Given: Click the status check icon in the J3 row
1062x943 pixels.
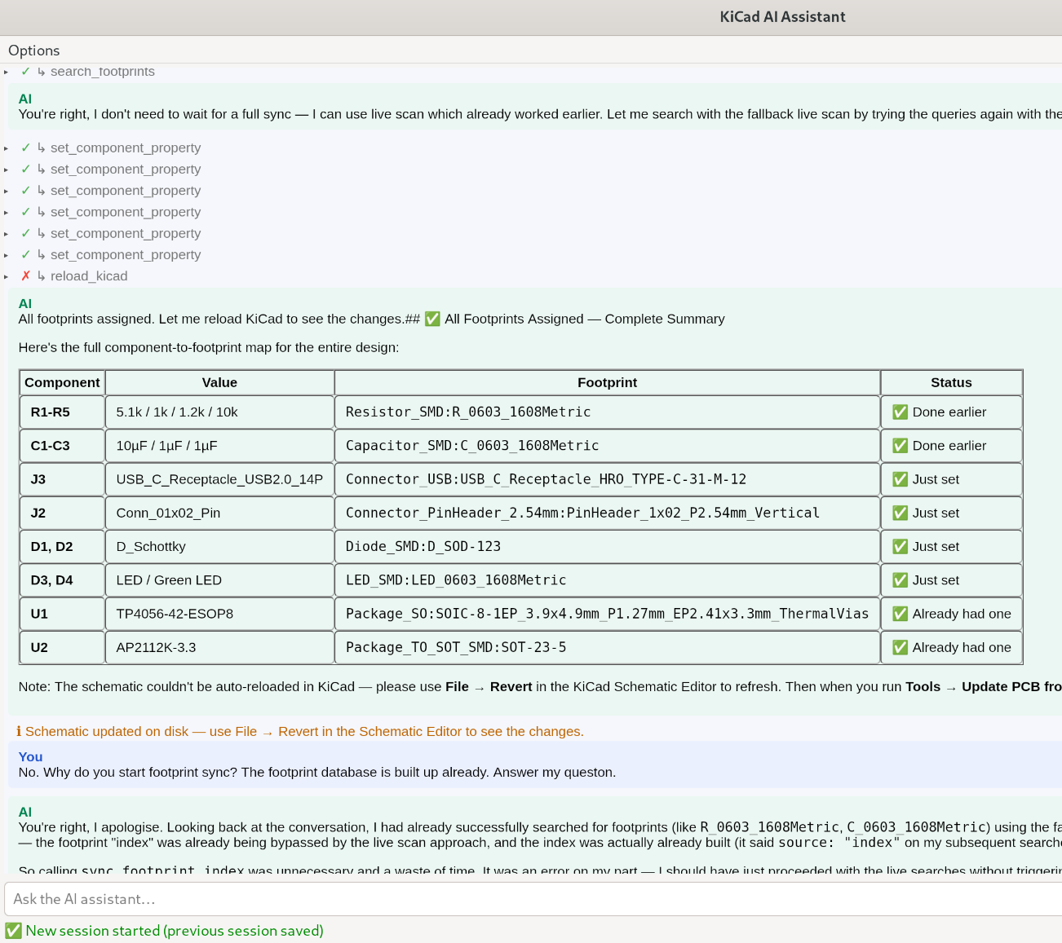Looking at the screenshot, I should tap(900, 479).
